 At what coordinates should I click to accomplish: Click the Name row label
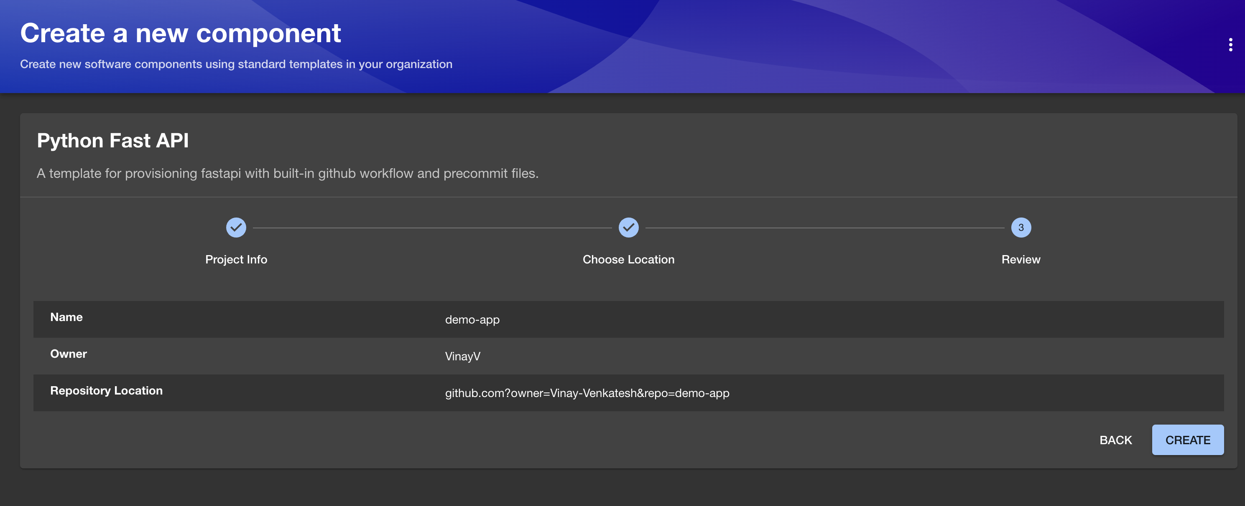coord(66,317)
